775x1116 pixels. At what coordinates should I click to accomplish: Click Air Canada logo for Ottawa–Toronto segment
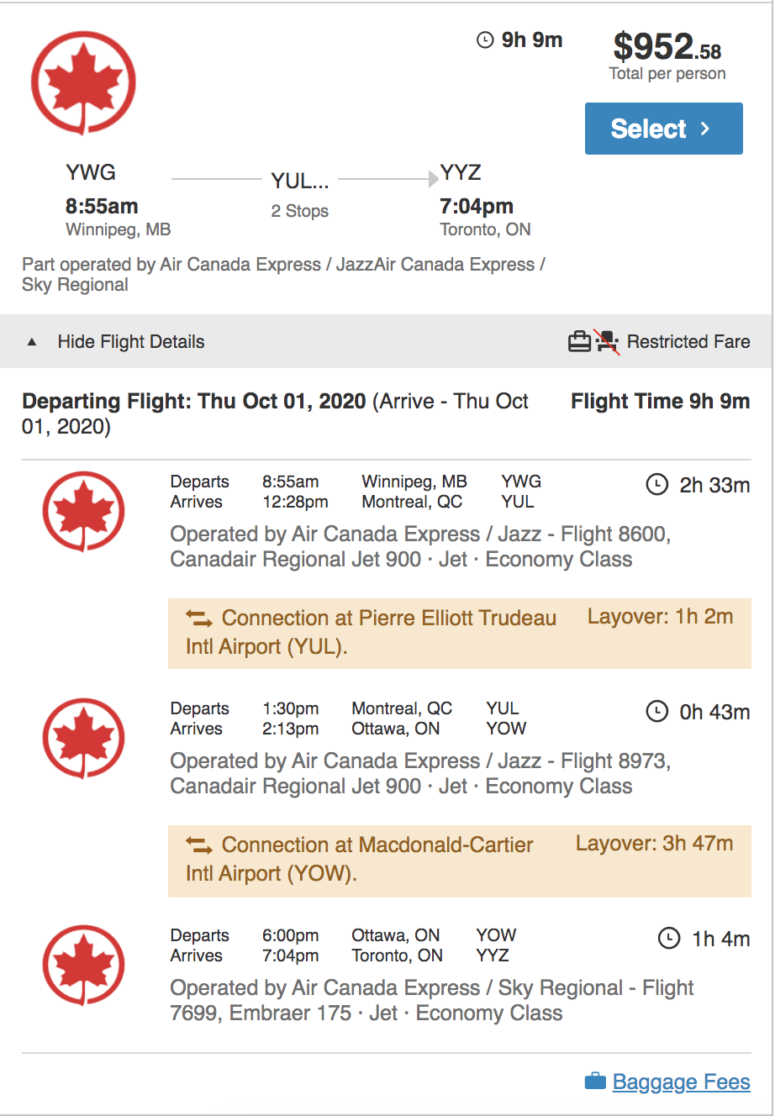83,965
